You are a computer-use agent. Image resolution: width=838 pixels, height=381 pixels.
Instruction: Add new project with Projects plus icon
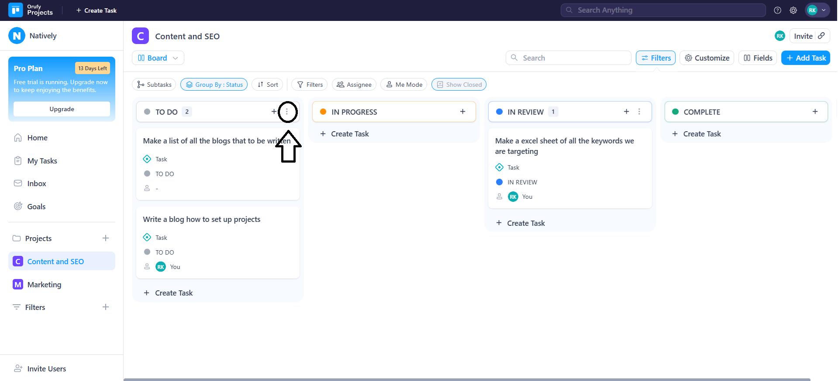click(105, 238)
